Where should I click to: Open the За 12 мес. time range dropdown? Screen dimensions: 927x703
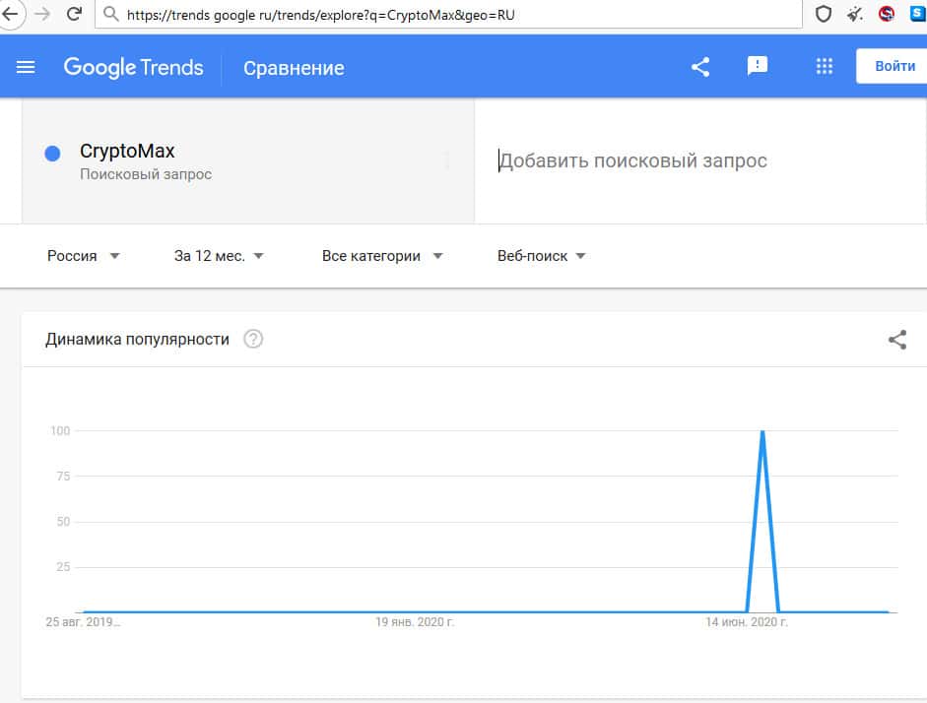[x=219, y=256]
